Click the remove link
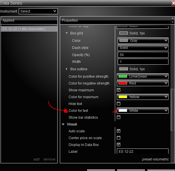The width and height of the screenshot is (175, 171). point(49,159)
